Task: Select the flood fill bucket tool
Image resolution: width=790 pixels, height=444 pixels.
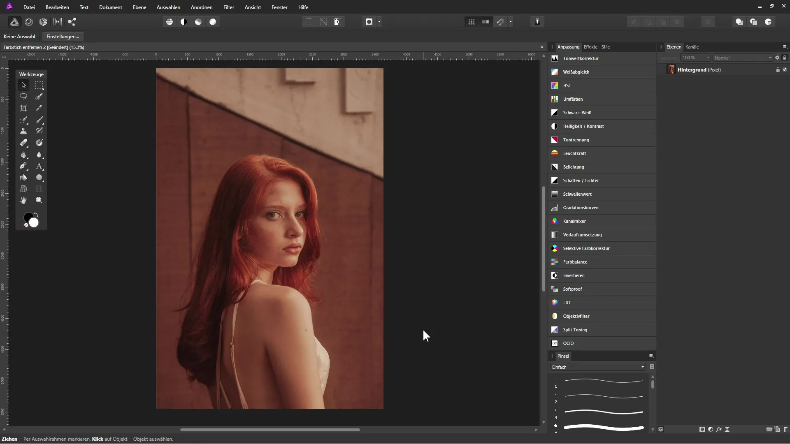Action: (23, 178)
